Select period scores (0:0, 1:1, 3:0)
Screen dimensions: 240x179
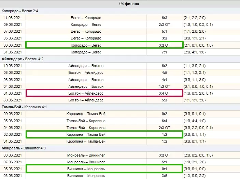(195, 80)
